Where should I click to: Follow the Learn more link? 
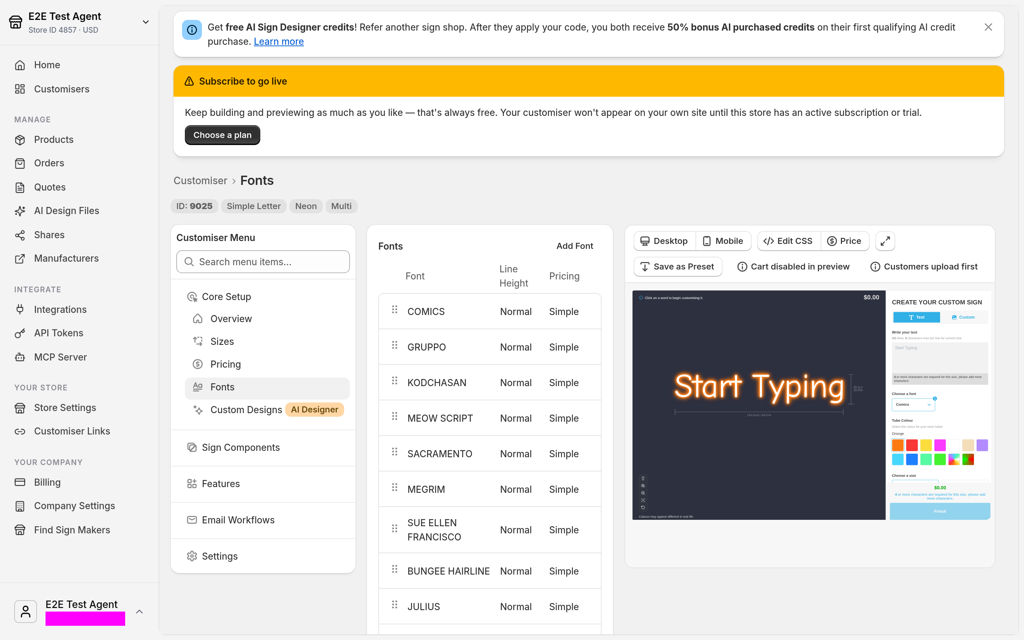pos(279,42)
